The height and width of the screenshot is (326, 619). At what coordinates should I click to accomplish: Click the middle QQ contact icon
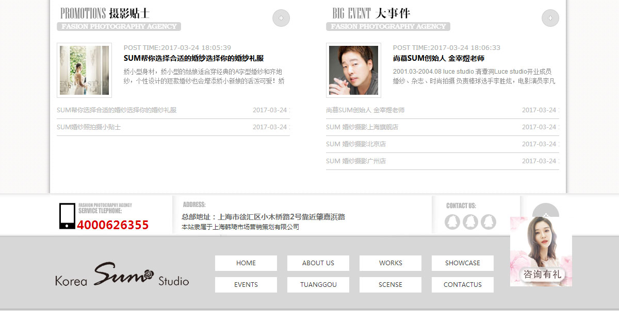[470, 222]
